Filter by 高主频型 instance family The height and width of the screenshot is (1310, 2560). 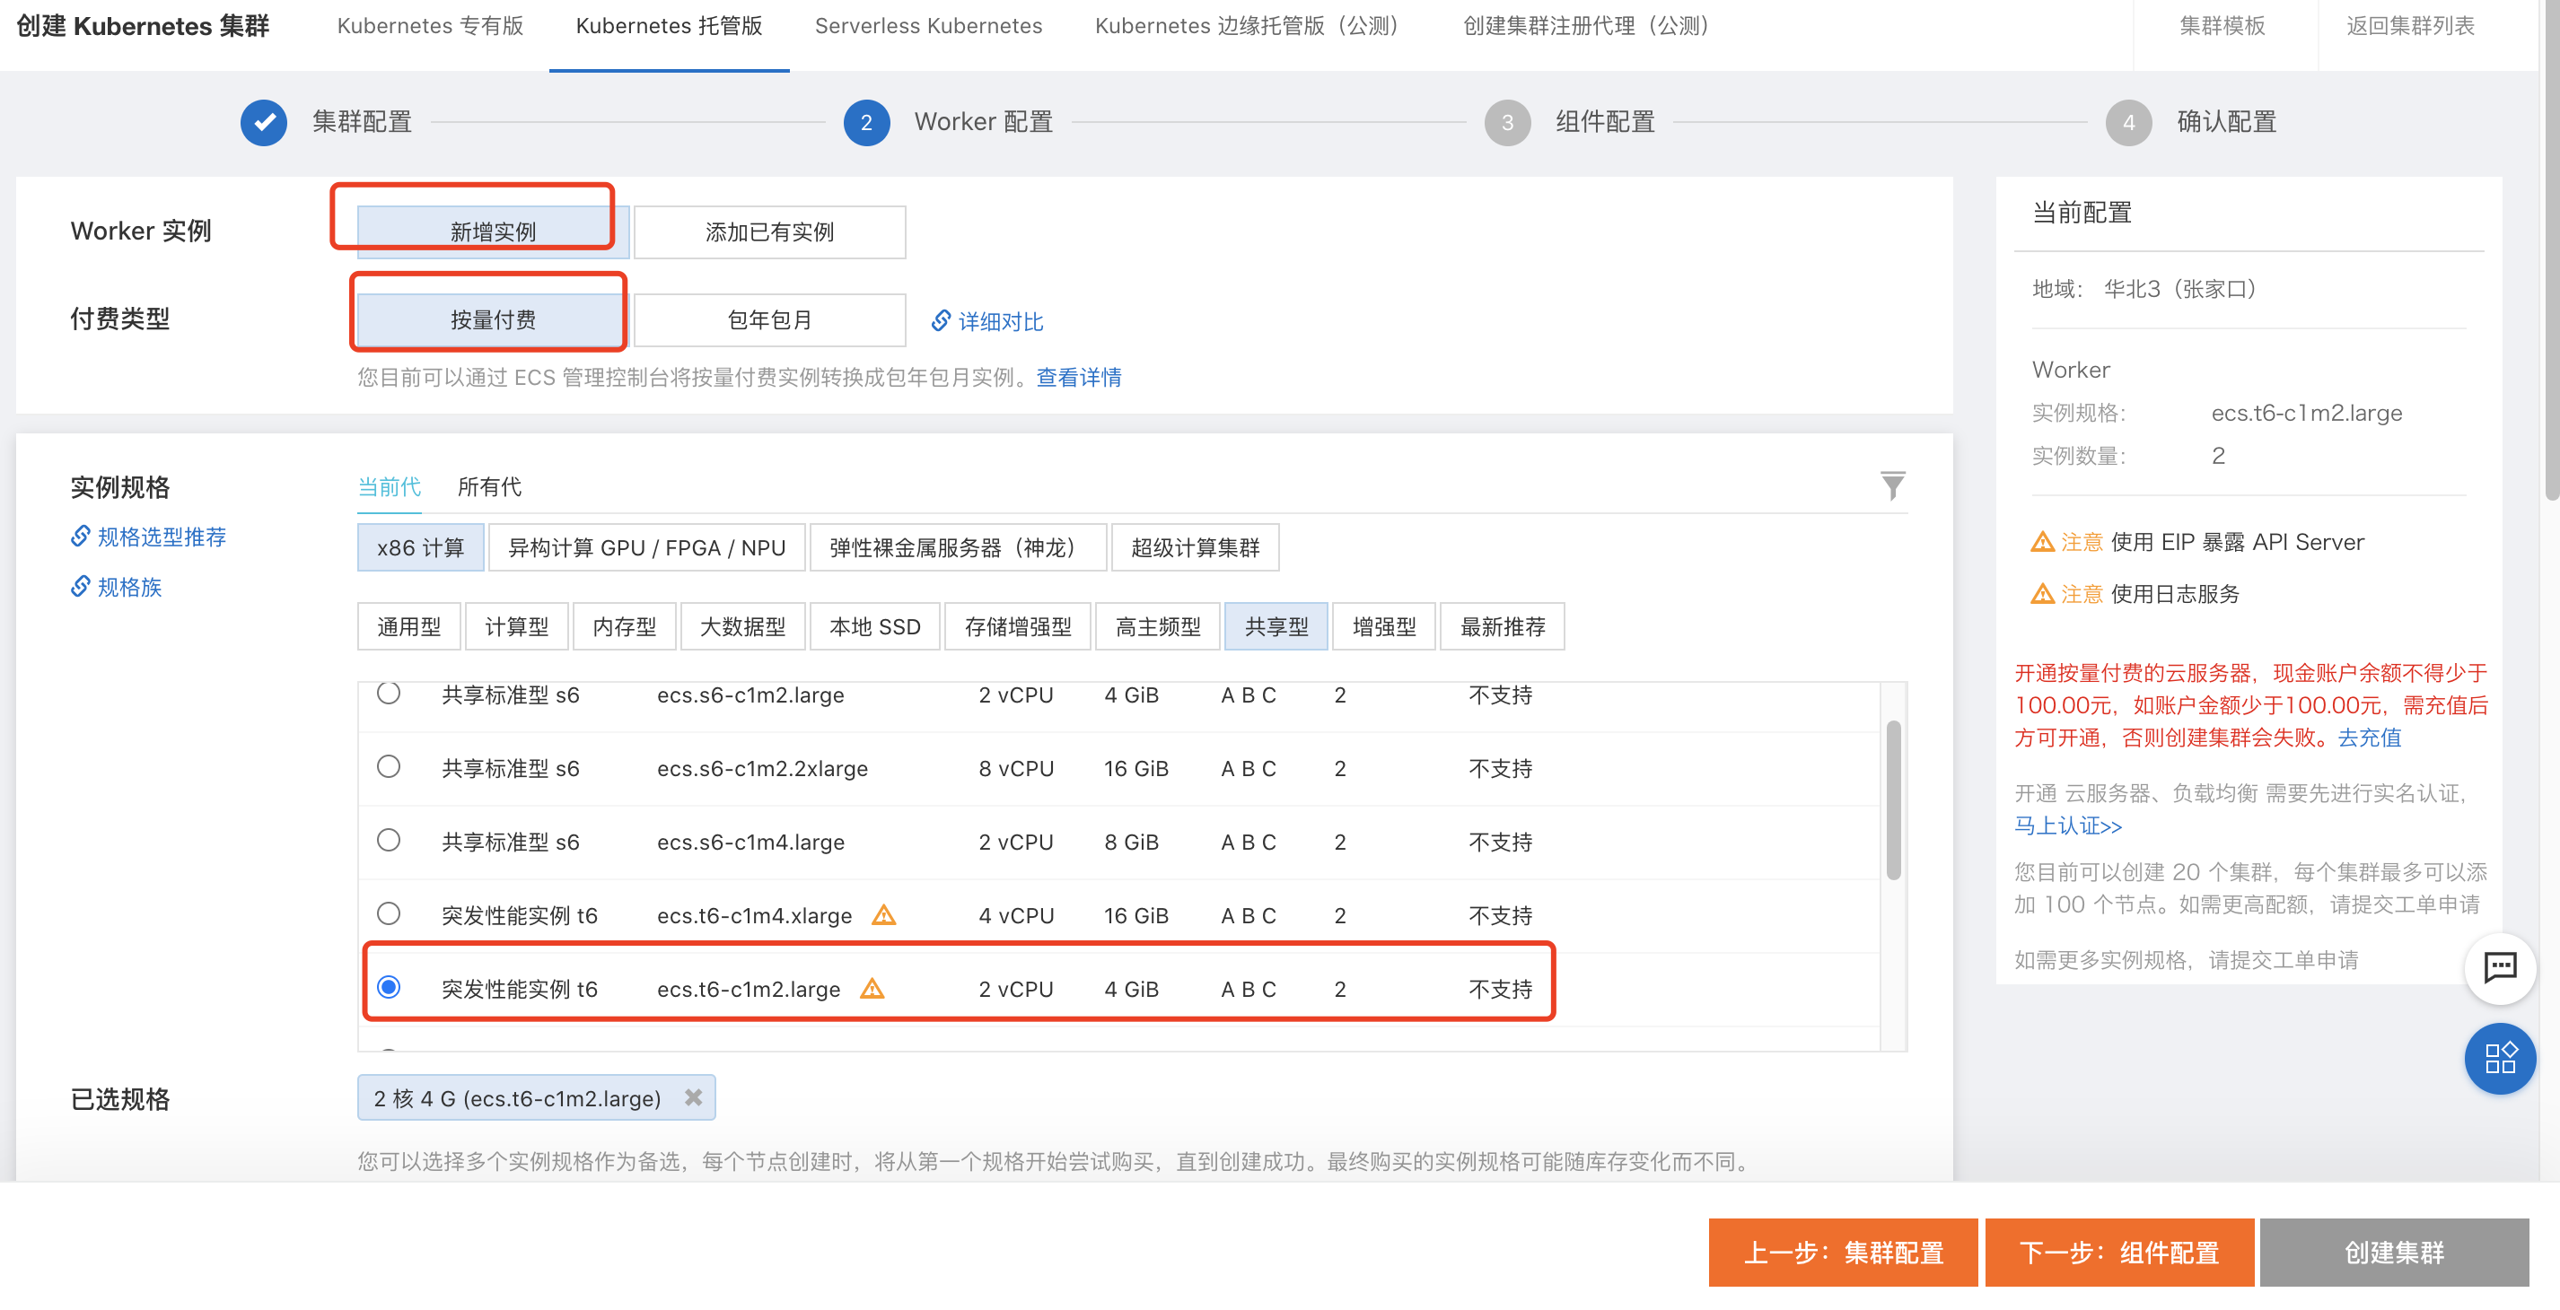[1158, 626]
